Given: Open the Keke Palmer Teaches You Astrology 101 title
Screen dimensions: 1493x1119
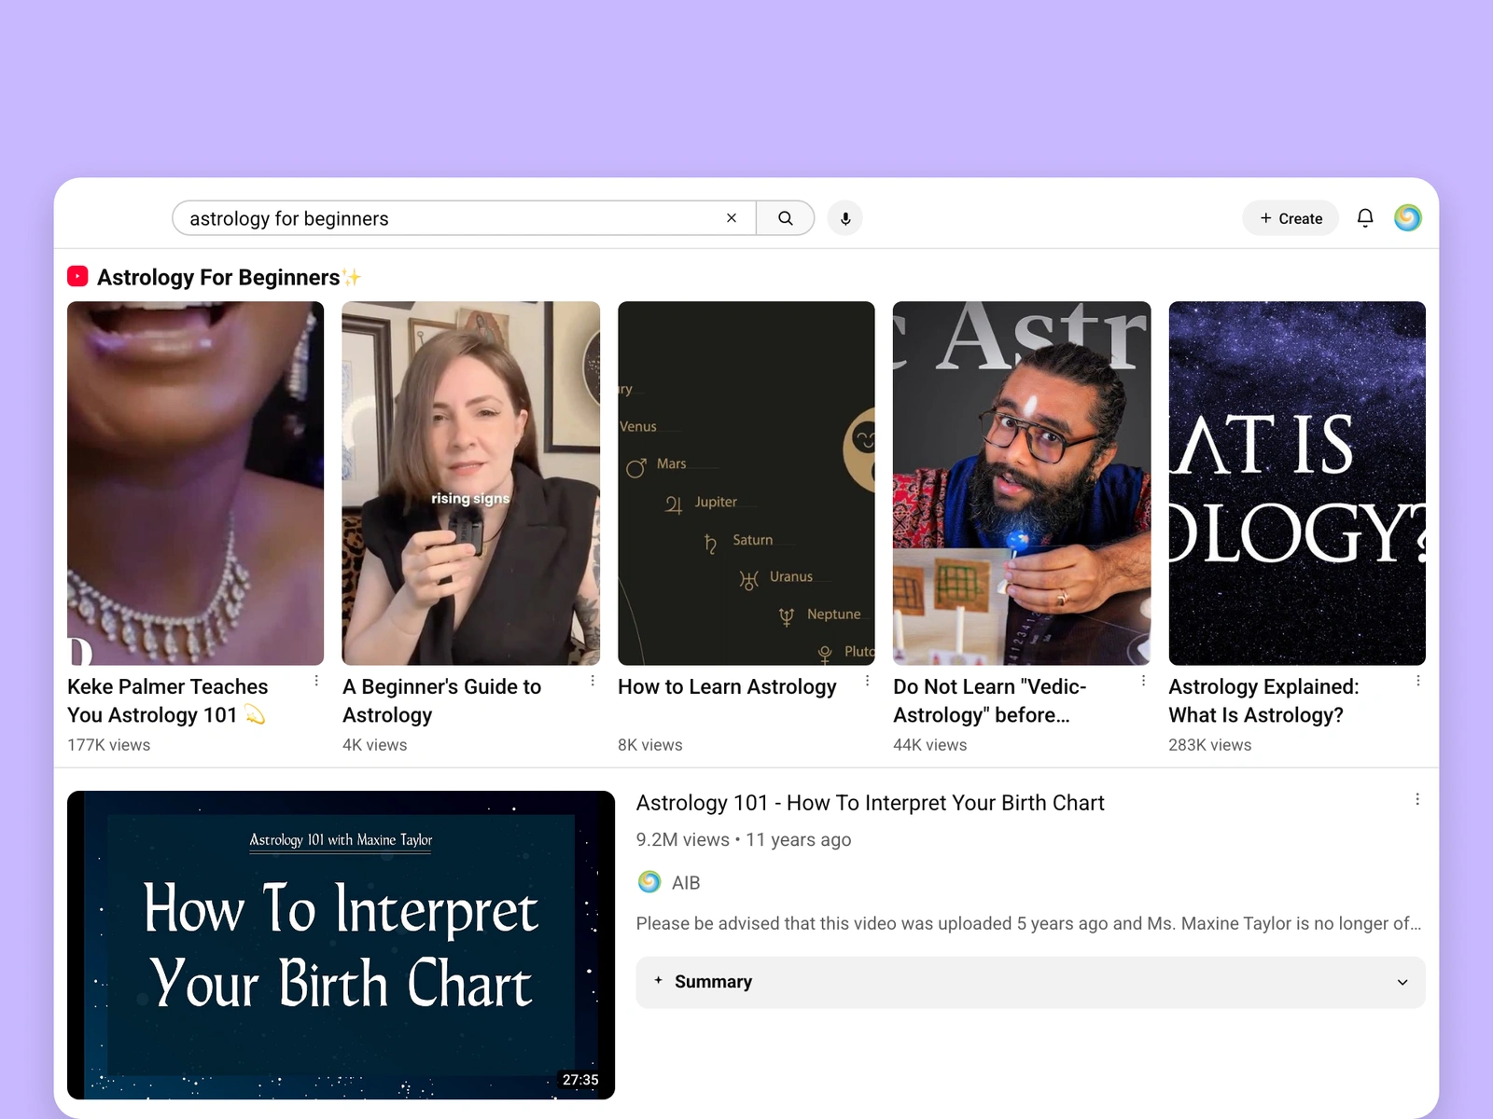Looking at the screenshot, I should [168, 700].
